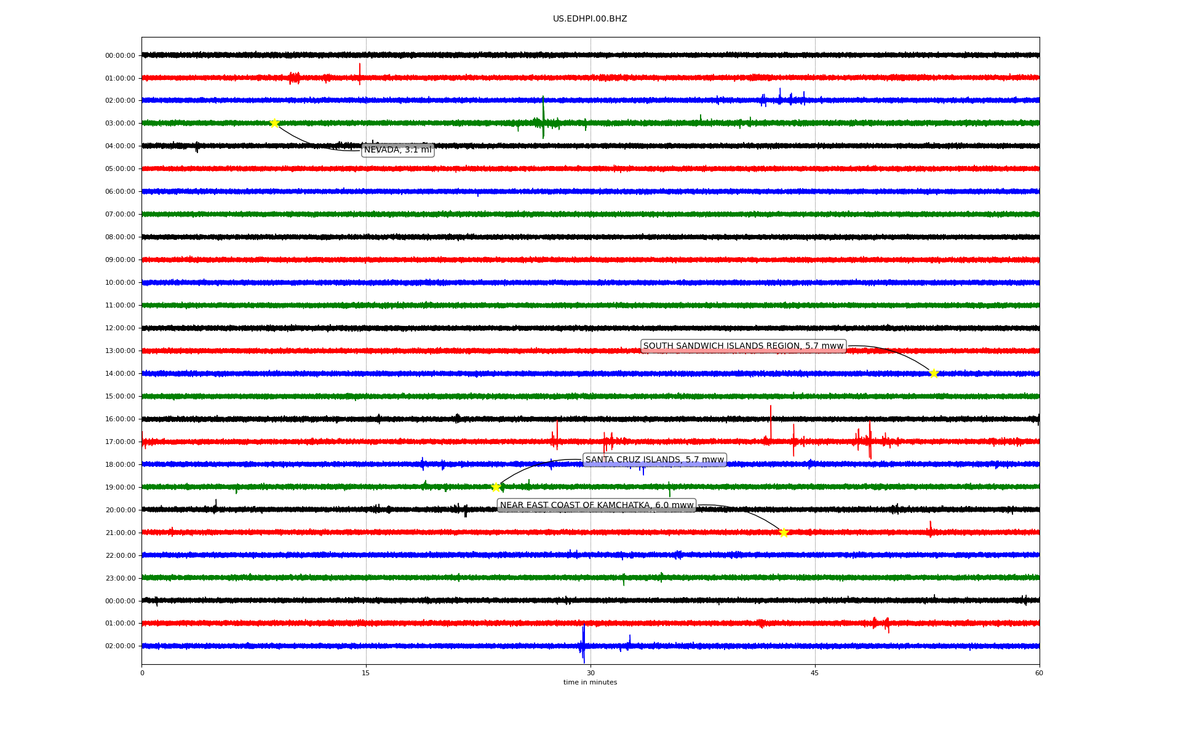Click the South Sandwich Islands star marker
Image resolution: width=1181 pixels, height=738 pixels.
[933, 373]
